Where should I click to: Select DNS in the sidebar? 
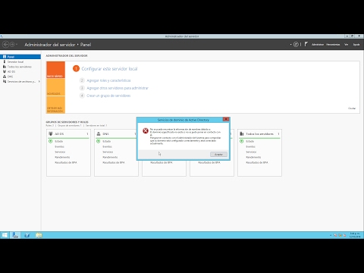pyautogui.click(x=20, y=77)
